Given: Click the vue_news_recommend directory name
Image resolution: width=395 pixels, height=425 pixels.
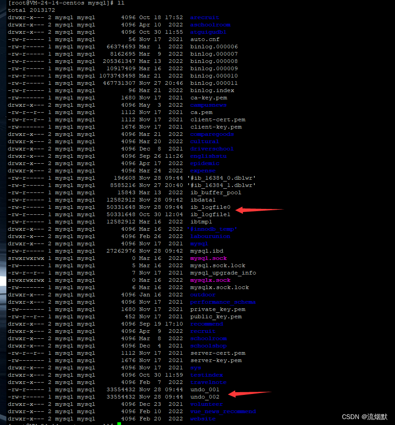Looking at the screenshot, I should tap(223, 412).
